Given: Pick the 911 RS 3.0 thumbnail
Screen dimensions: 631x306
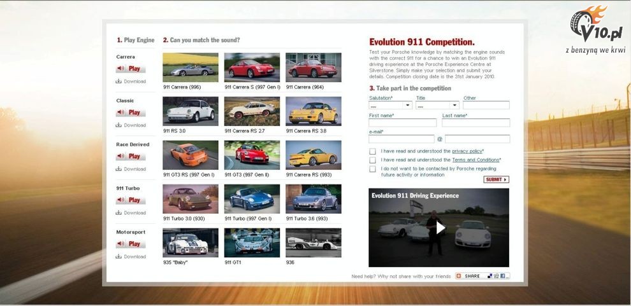Looking at the screenshot, I should click(x=191, y=111).
